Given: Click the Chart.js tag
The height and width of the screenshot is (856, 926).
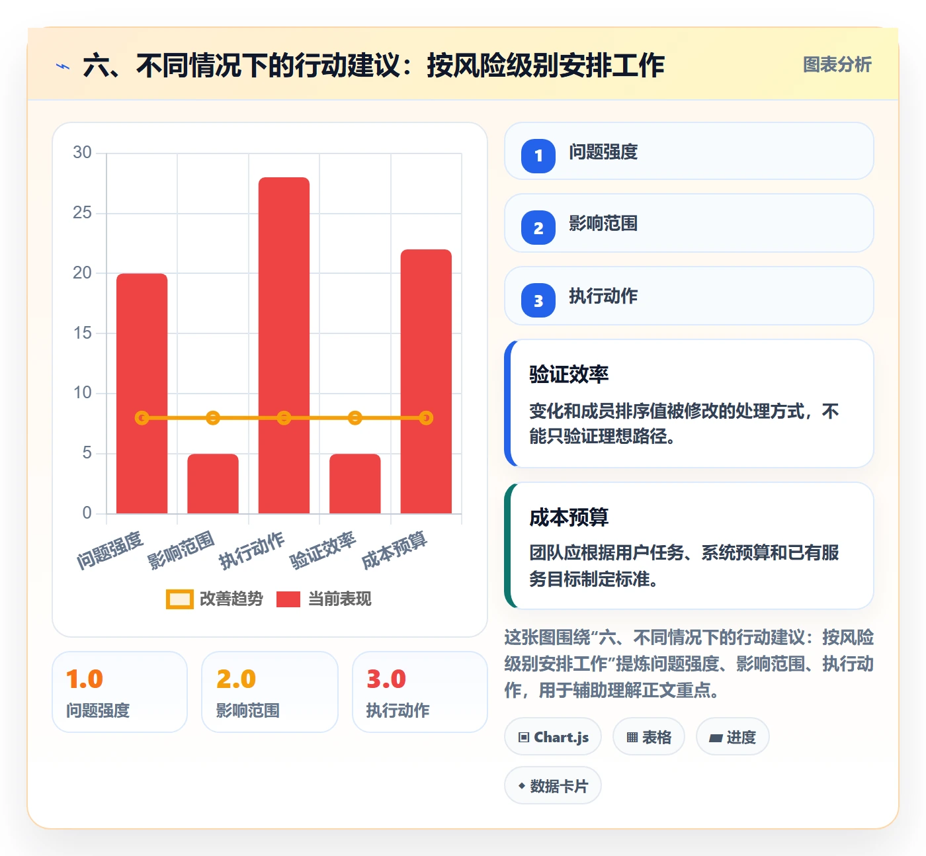Looking at the screenshot, I should 553,736.
